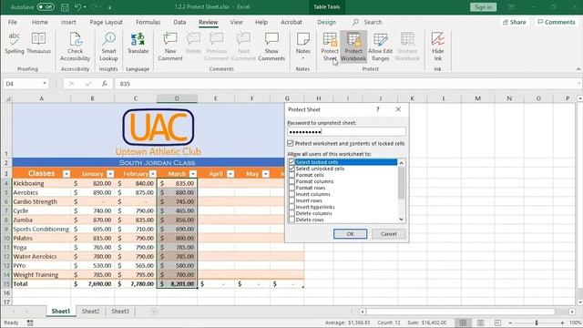Image resolution: width=583 pixels, height=328 pixels.
Task: Click the horizontal scrollbar of sheet
Action: click(x=460, y=312)
